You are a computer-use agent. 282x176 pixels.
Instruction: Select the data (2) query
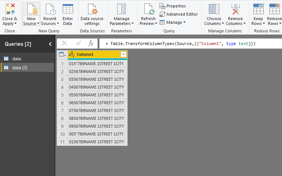27,67
